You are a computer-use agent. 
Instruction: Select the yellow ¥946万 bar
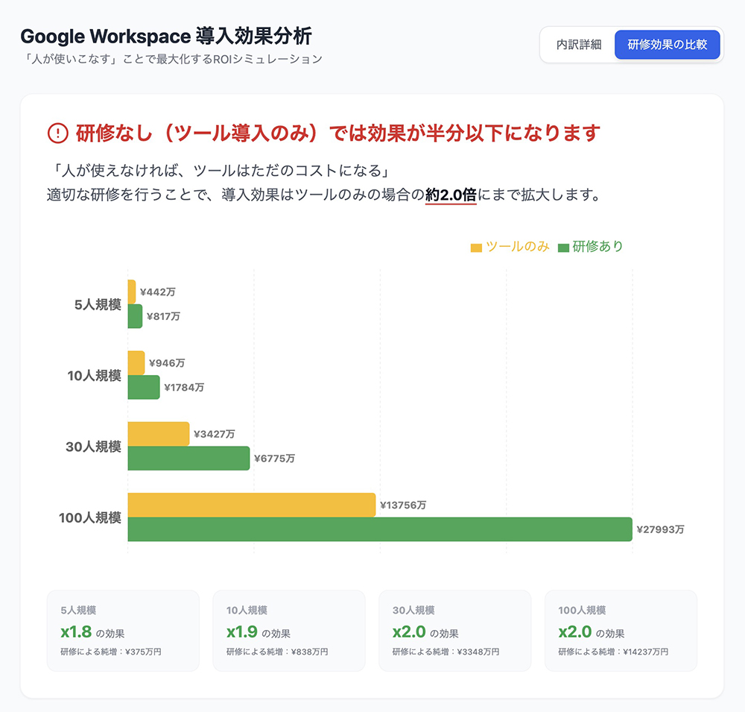point(136,363)
